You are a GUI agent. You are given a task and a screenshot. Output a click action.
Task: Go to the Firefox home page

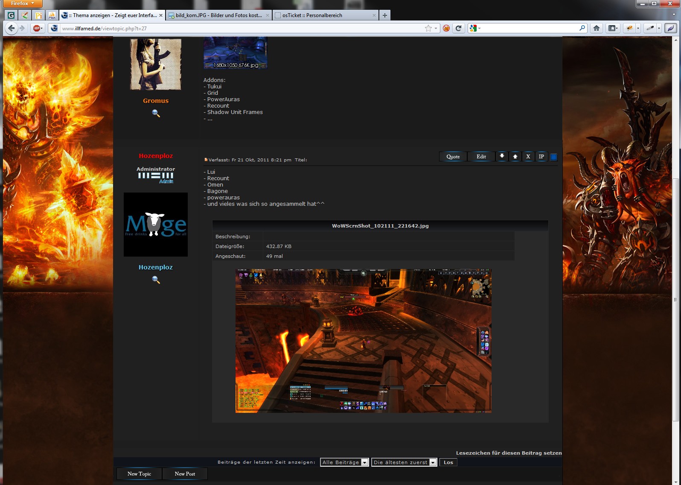point(597,28)
